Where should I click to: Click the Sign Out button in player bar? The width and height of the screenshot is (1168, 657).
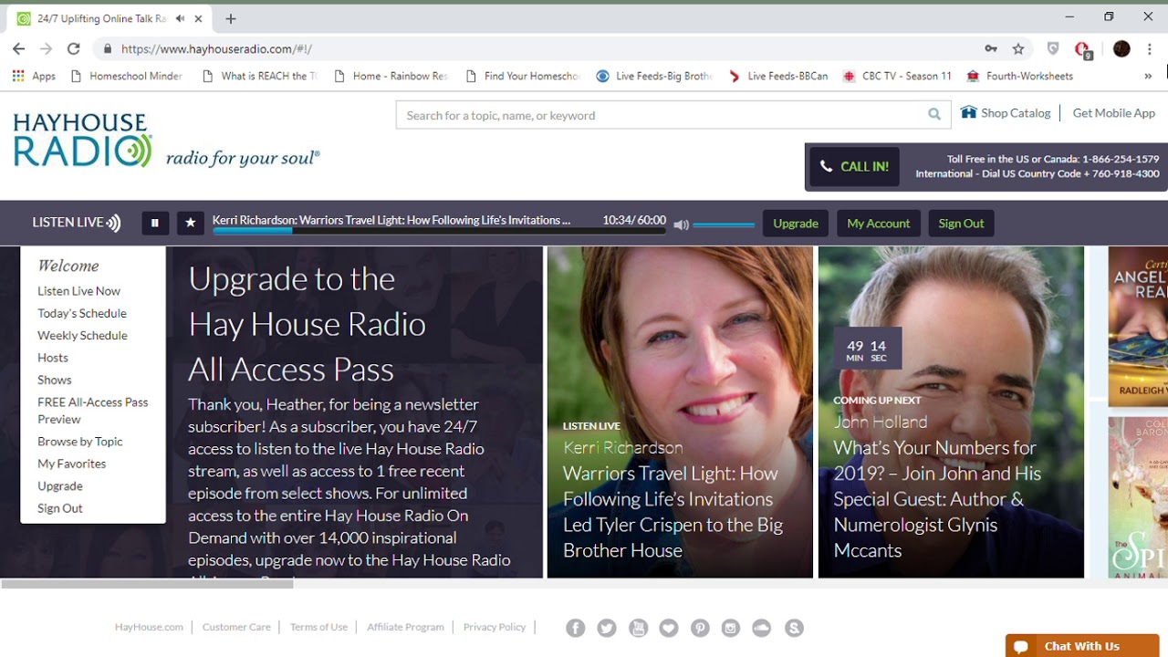[x=961, y=224]
